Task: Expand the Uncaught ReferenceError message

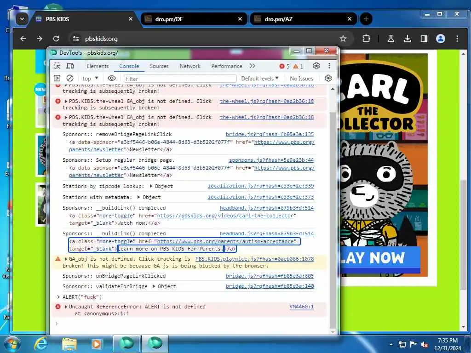Action: point(66,307)
